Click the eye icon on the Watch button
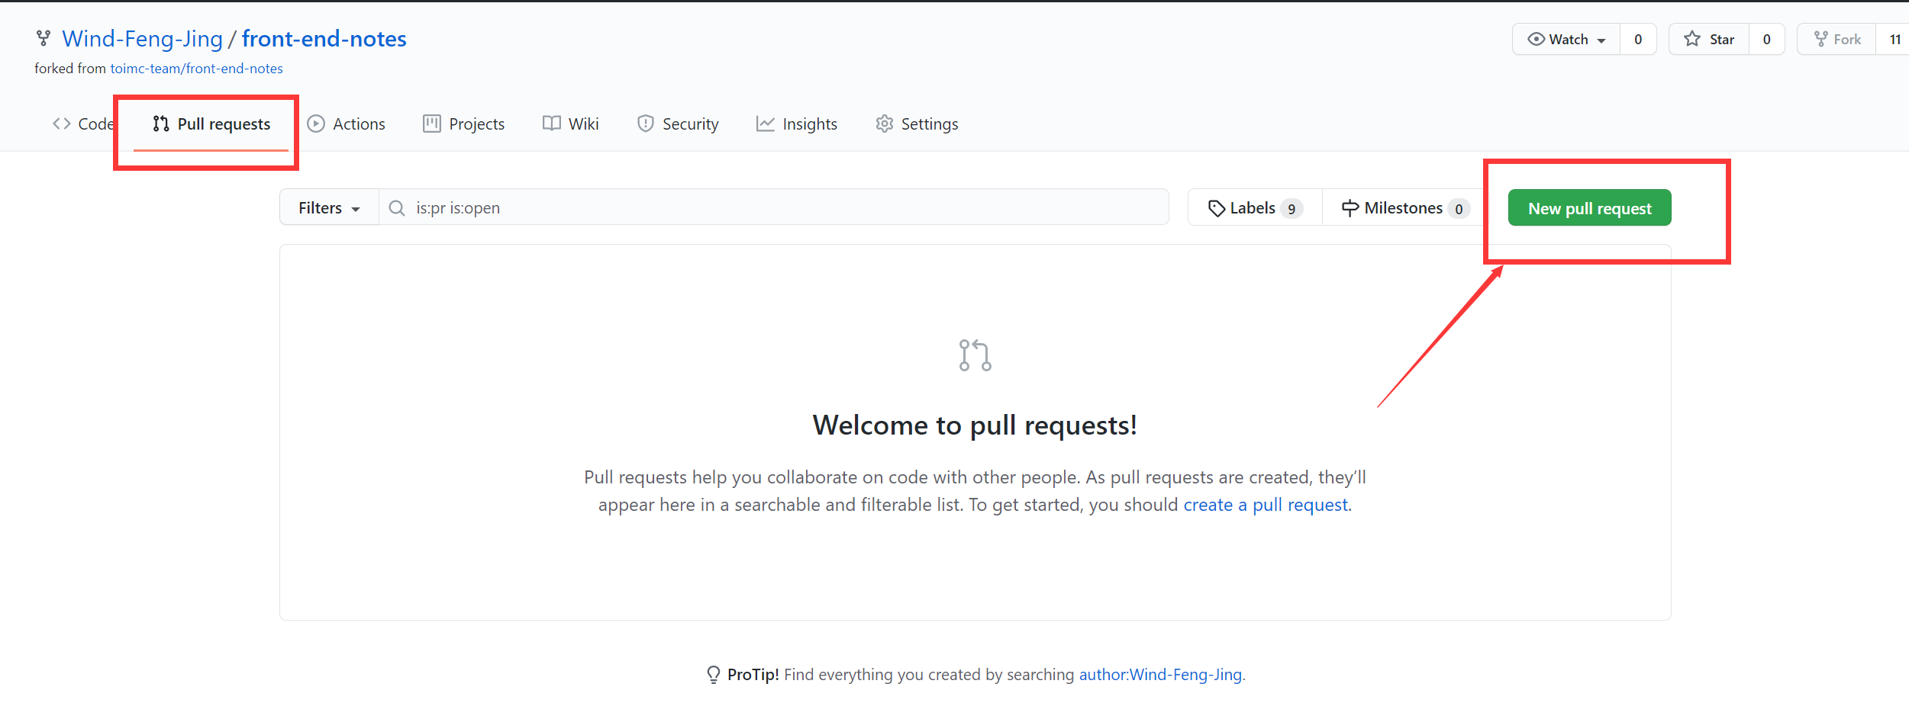 (1536, 39)
